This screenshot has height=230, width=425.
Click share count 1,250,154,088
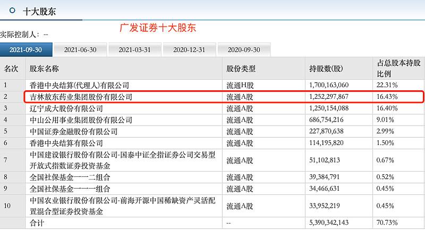coord(329,108)
